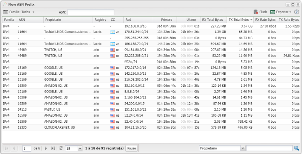The width and height of the screenshot is (302, 154).
Task: Open the Familia: Todos filter dropdown
Action: click(x=19, y=12)
